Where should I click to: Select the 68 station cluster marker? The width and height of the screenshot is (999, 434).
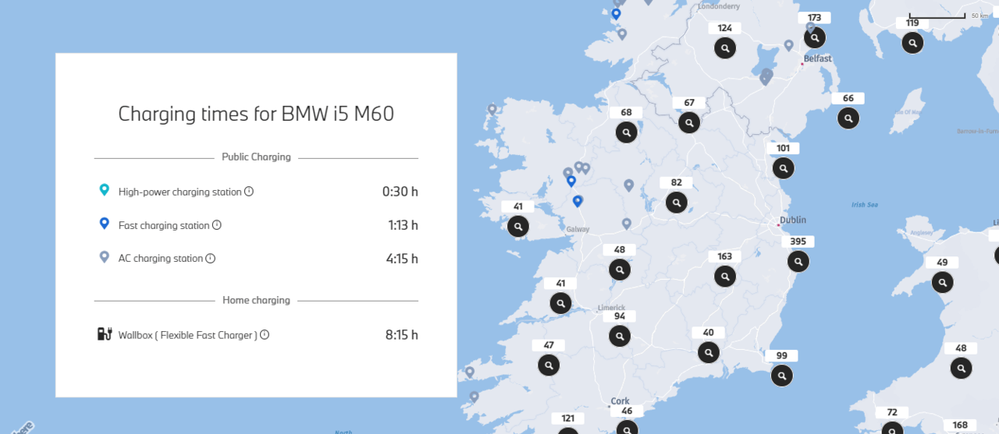[626, 132]
